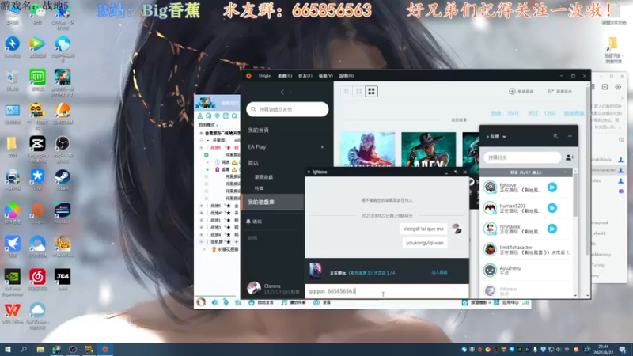Open the sort/filter dropdown in the Origin library
Screen dimensions: 633x356
(560, 92)
